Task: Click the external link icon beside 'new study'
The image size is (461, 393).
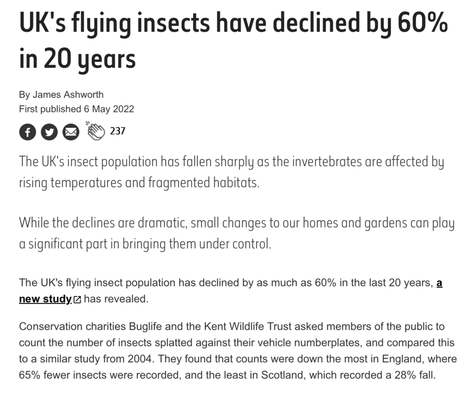Action: pyautogui.click(x=77, y=299)
